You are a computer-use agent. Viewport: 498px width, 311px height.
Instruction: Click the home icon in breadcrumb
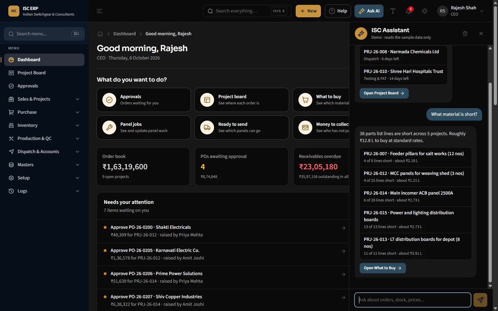100,34
